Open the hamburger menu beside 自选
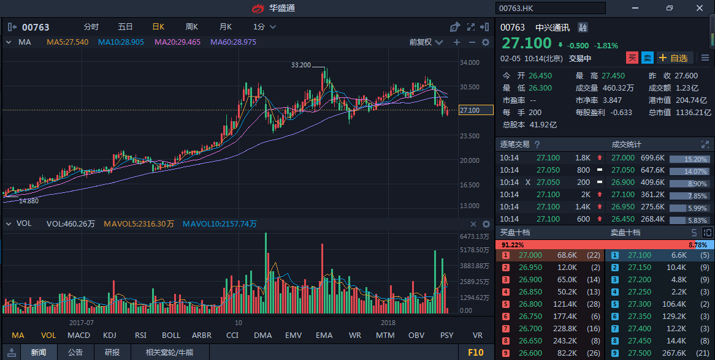The image size is (715, 360). 705,58
